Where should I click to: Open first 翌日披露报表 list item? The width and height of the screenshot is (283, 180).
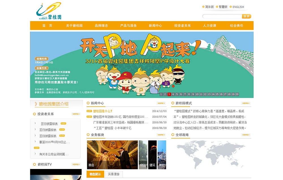49,124
